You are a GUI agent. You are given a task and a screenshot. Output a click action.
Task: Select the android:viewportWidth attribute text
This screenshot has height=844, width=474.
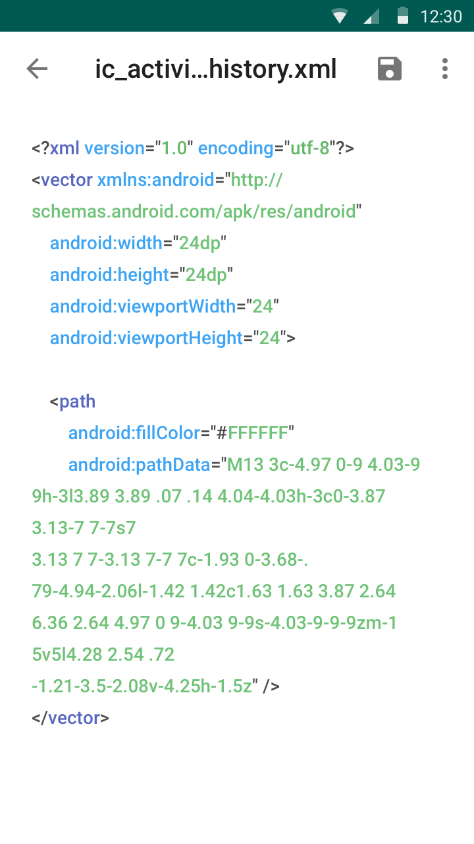coord(143,307)
